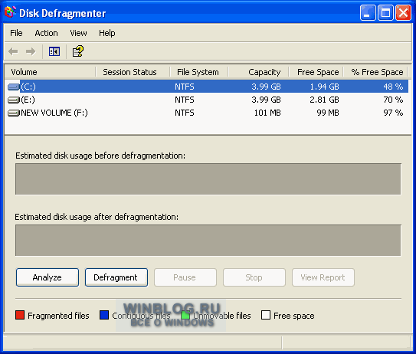Viewport: 416px width, 354px height.
Task: Open the Action menu
Action: tap(46, 33)
